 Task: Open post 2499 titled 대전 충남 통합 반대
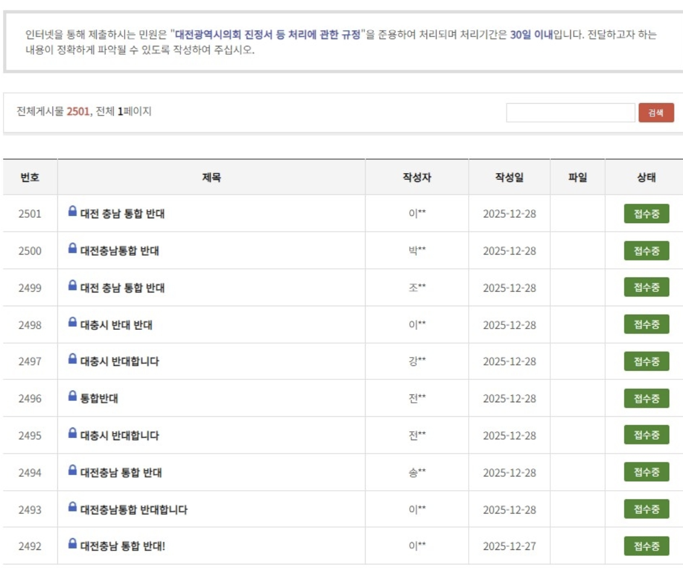(122, 288)
